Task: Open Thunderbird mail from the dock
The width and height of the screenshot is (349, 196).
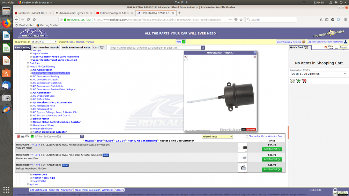Action: click(6, 85)
